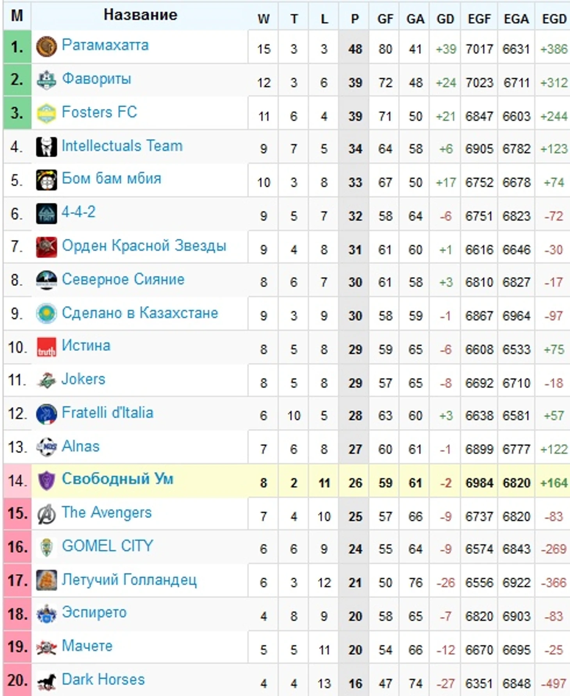Click the Fosters FC hexagon logo

[46, 114]
